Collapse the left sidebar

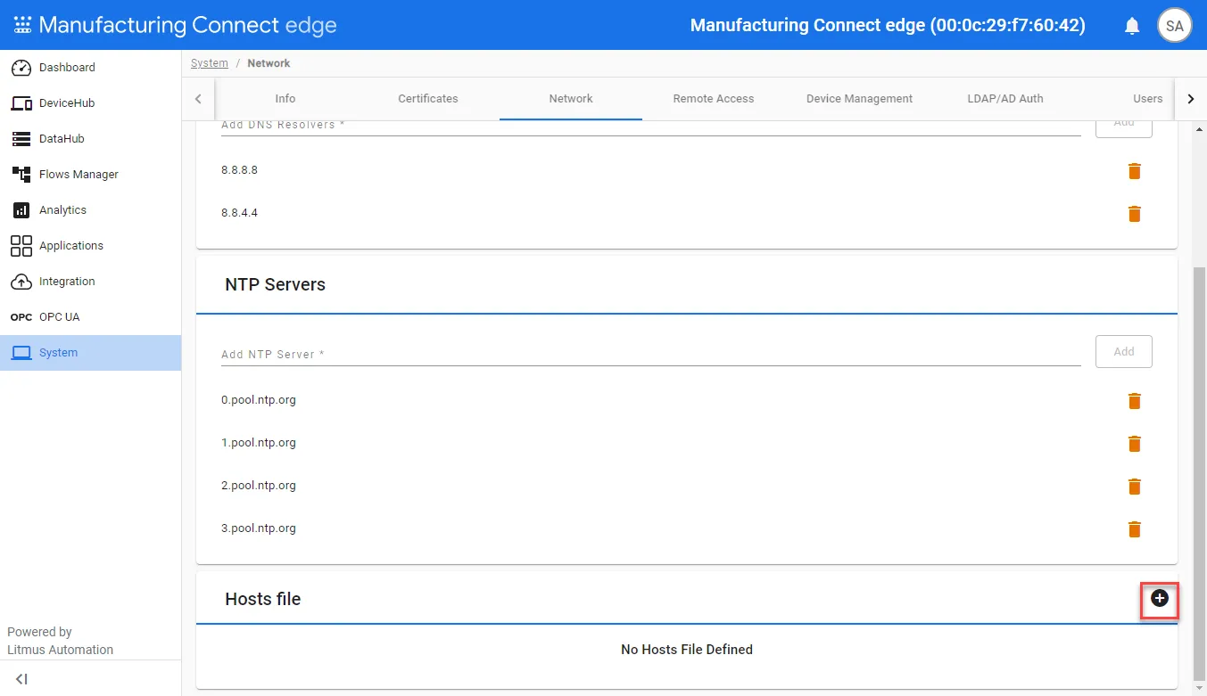[x=22, y=679]
